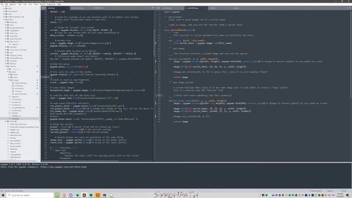Open sprite_sheet.png in sidebar

(x=21, y=94)
